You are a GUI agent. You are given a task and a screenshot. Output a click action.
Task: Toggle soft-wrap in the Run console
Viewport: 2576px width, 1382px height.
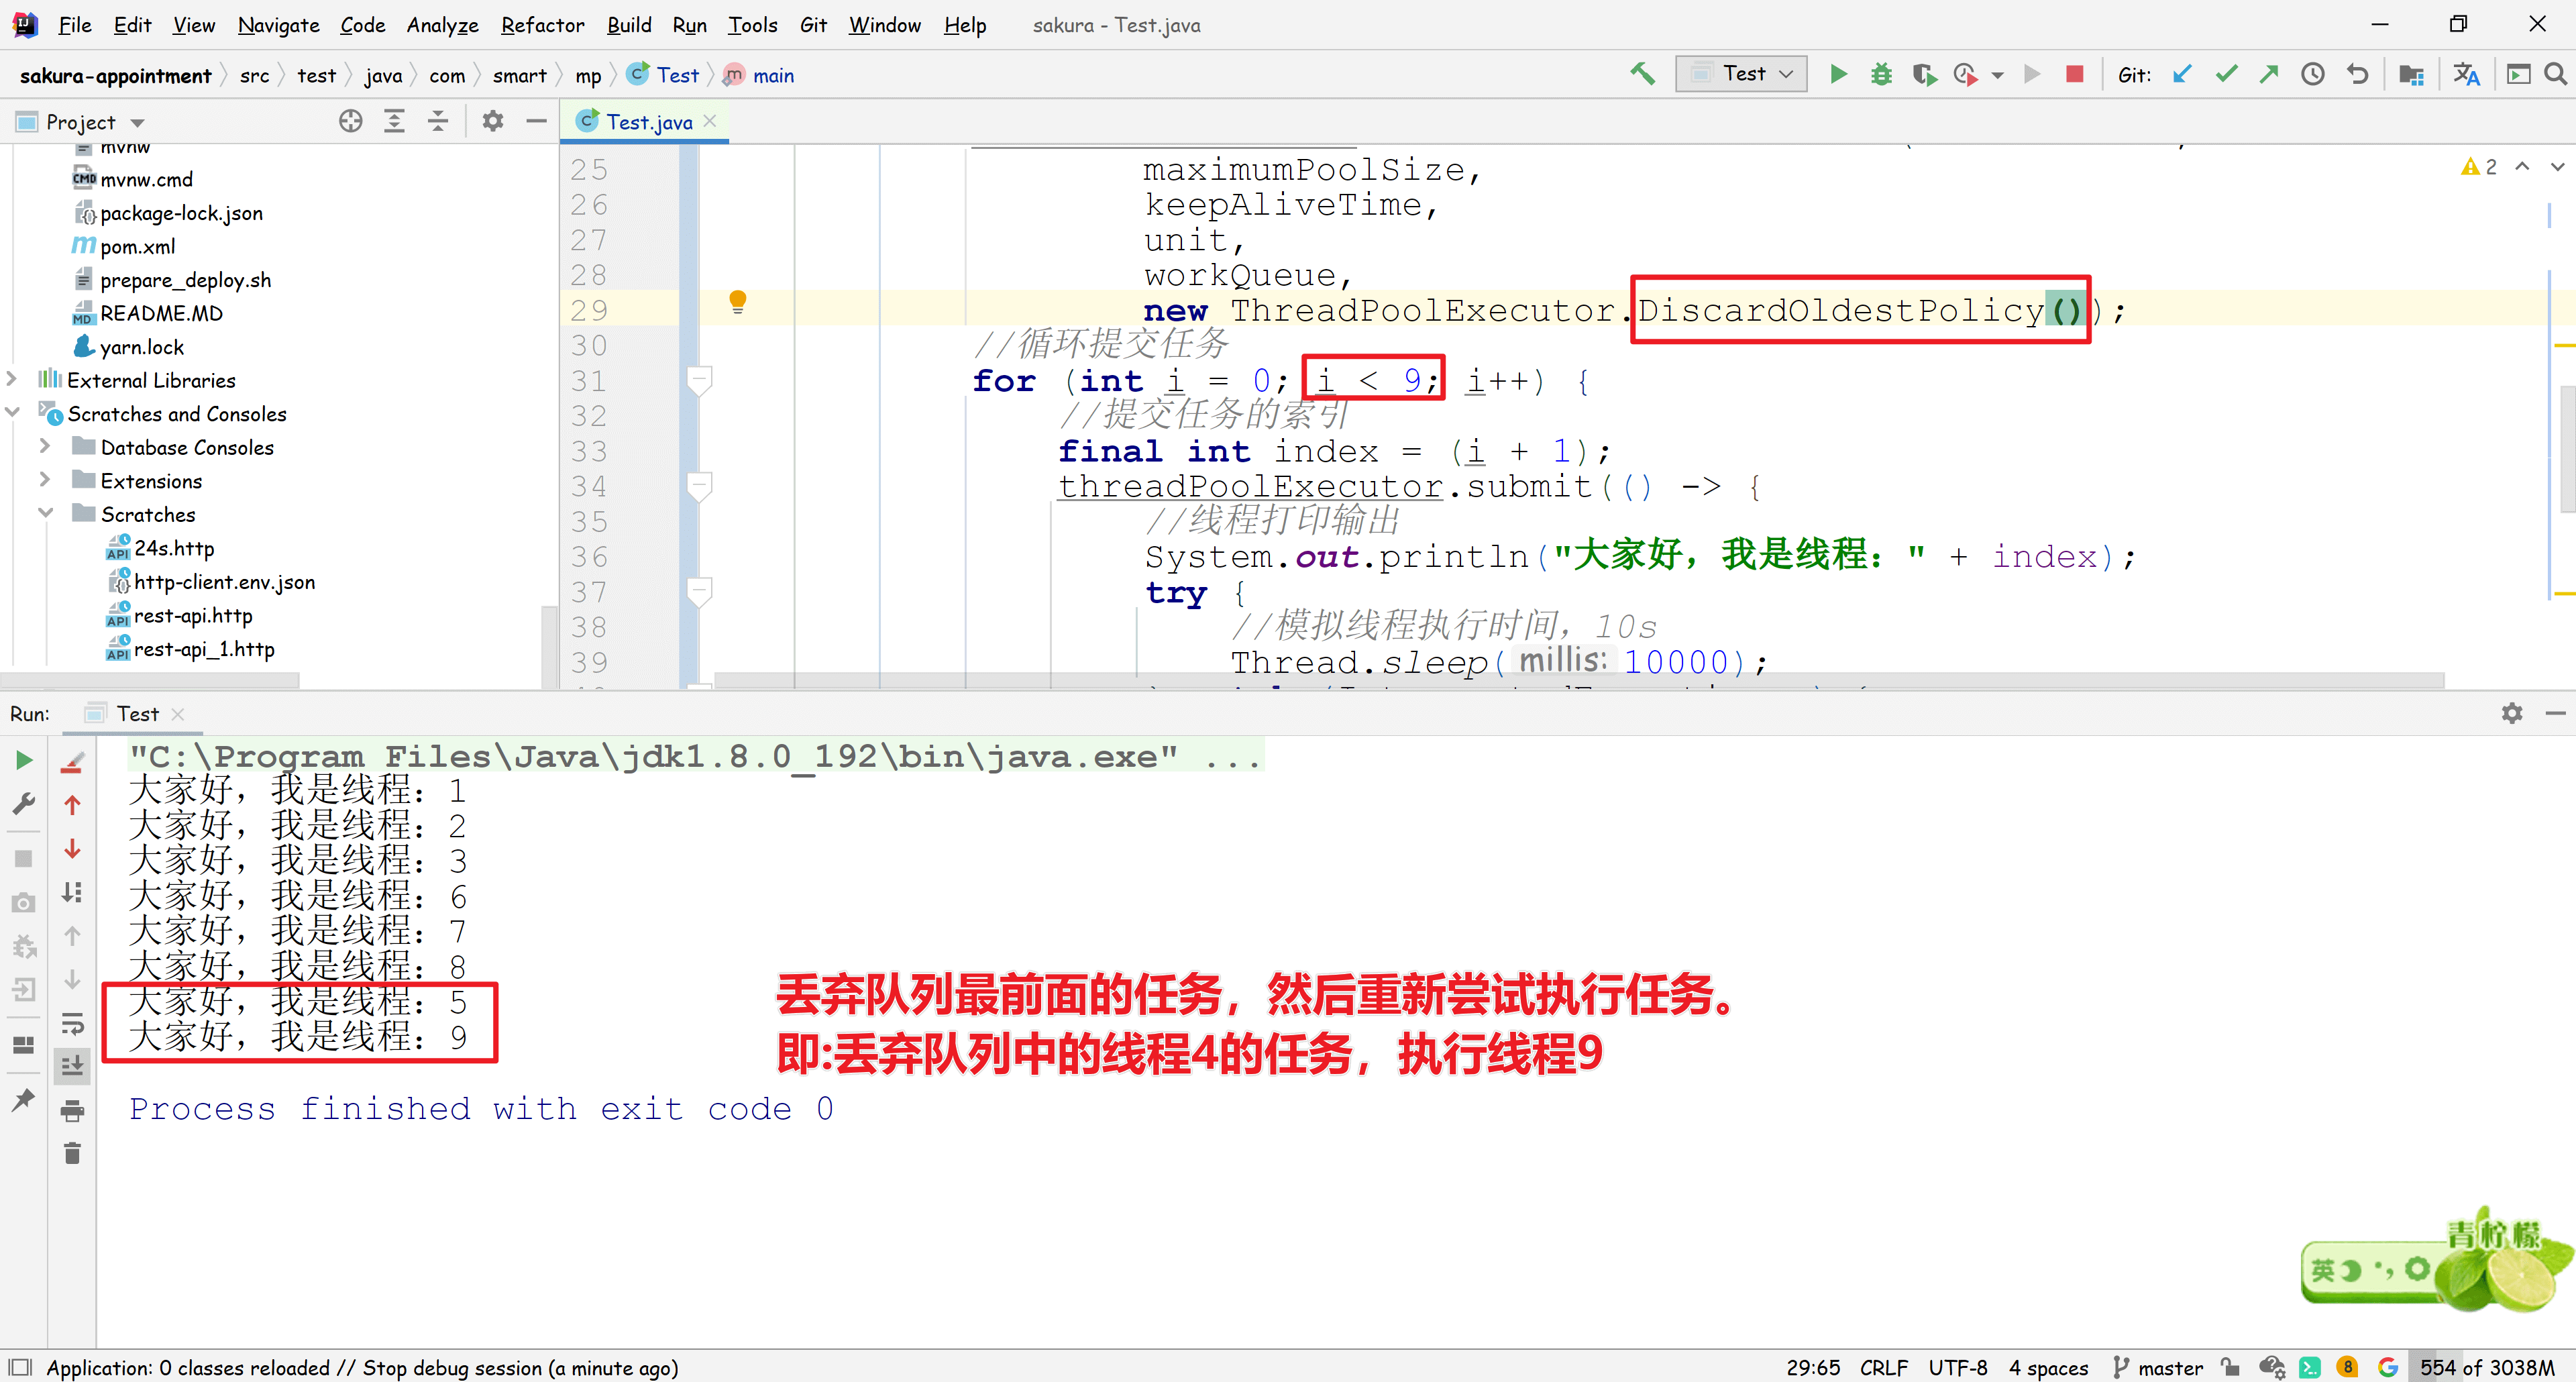click(72, 1023)
